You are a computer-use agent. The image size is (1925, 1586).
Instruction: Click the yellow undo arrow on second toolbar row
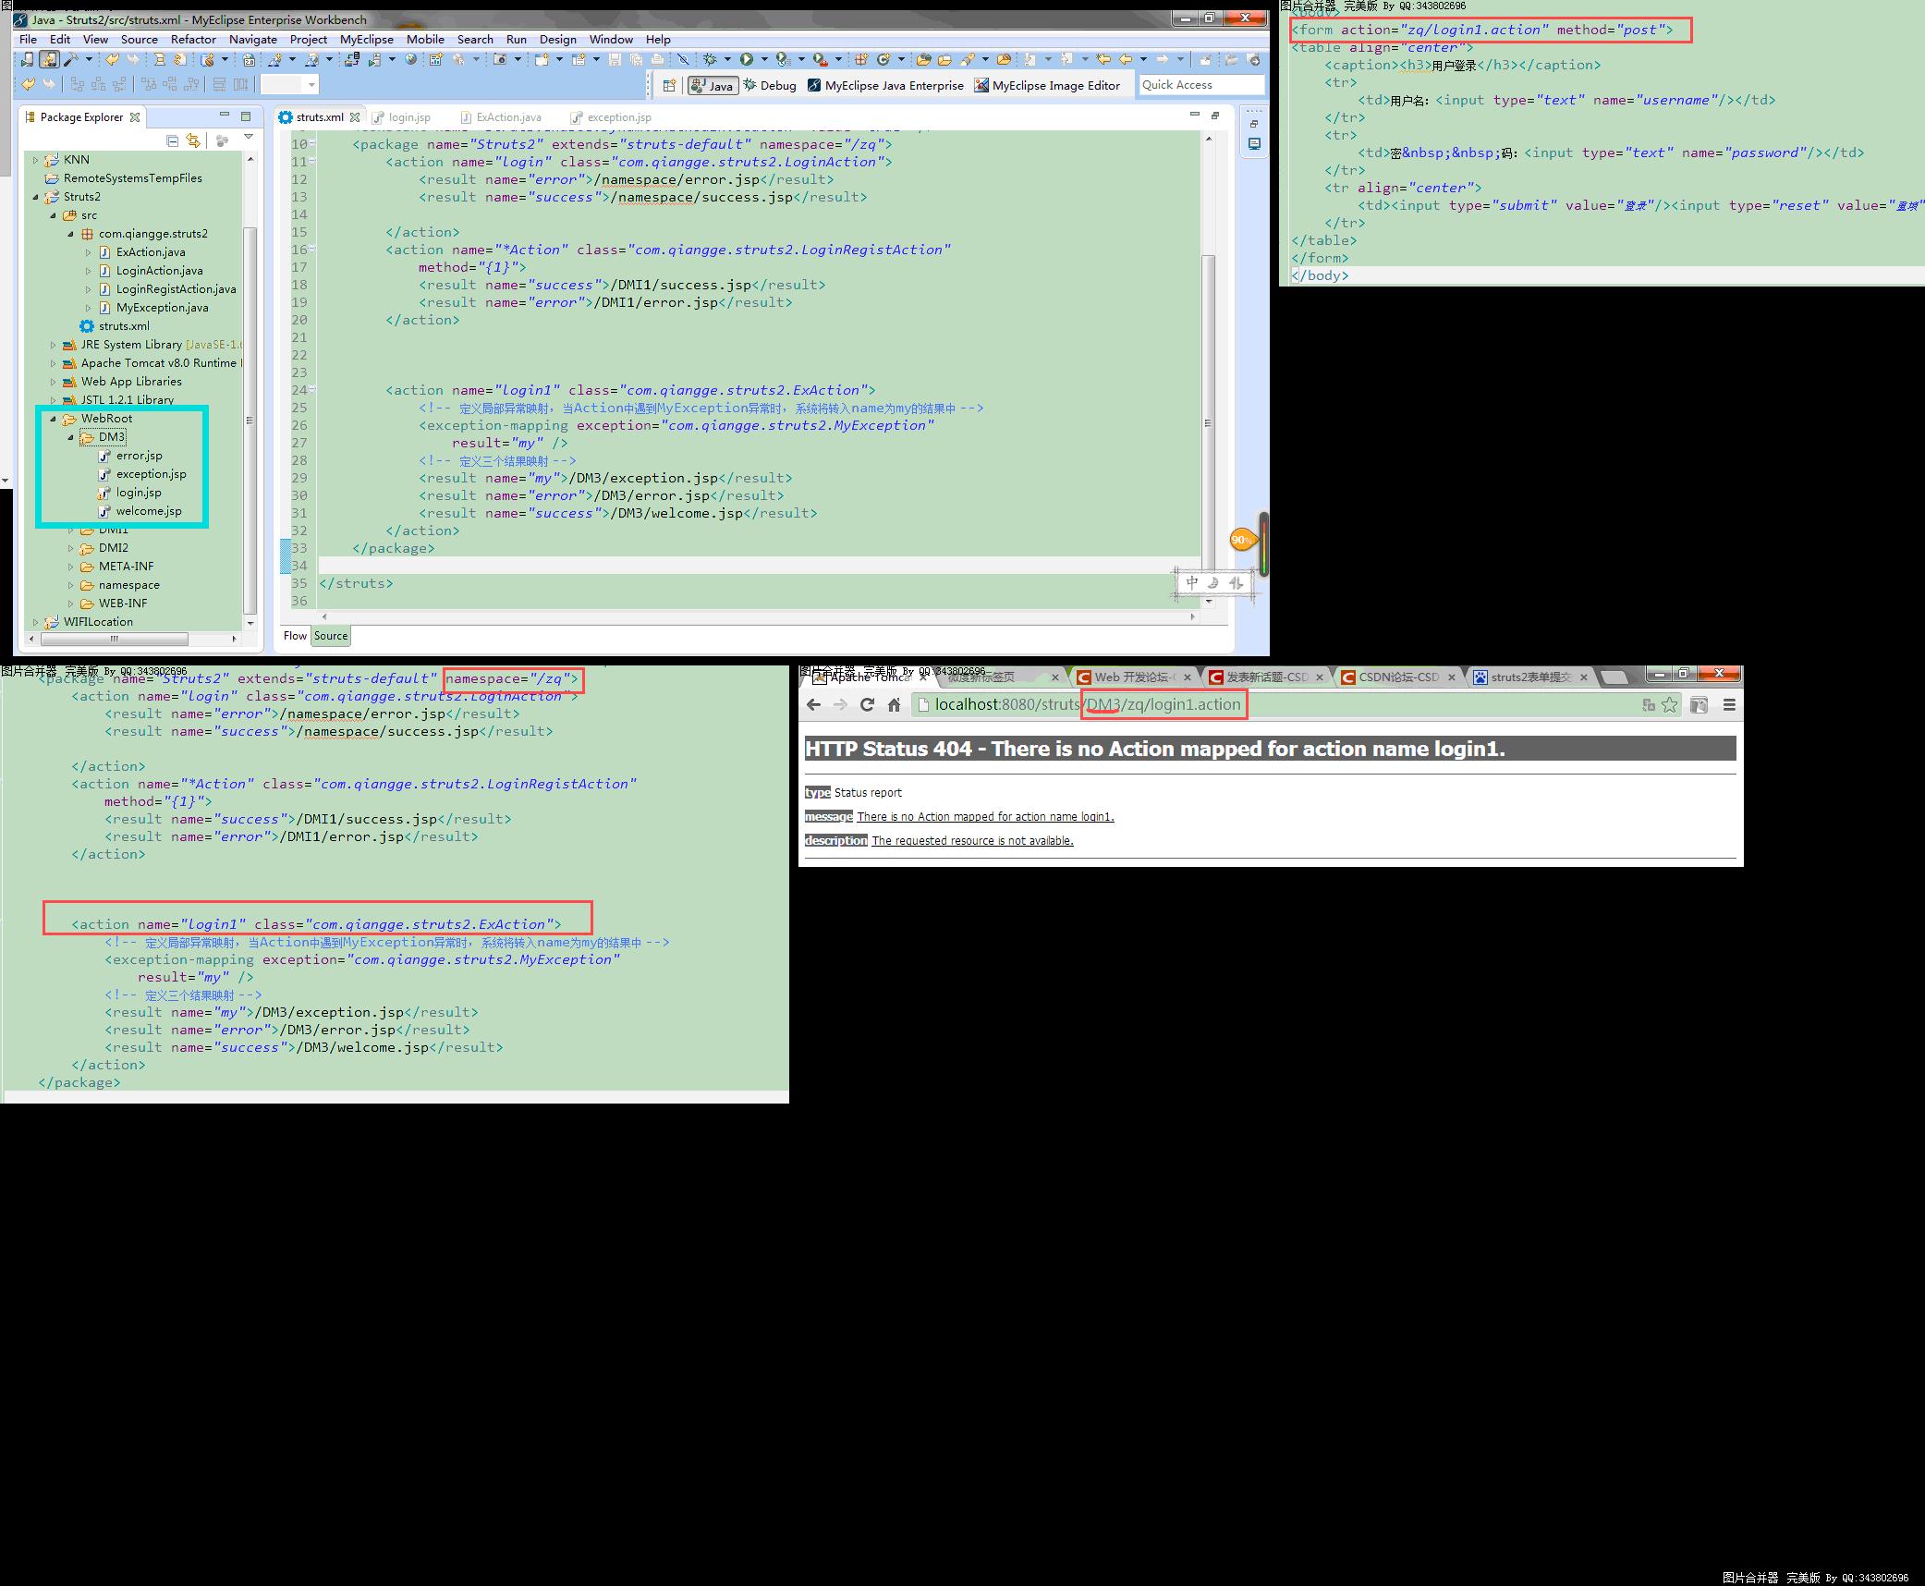(x=29, y=85)
